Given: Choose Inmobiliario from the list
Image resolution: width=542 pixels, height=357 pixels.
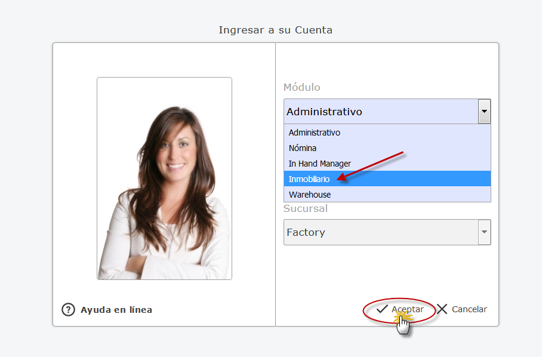Looking at the screenshot, I should tap(387, 178).
